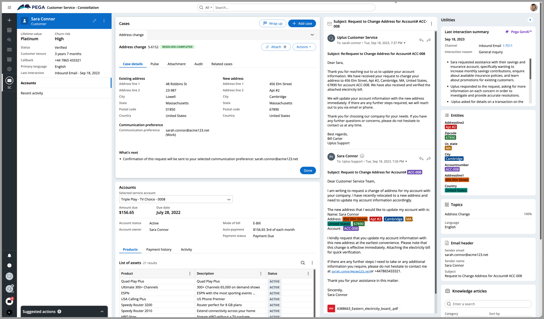Screen dimensions: 544x319
Task: Edit Sara Connor's details via the pencil icon
Action: [x=95, y=21]
